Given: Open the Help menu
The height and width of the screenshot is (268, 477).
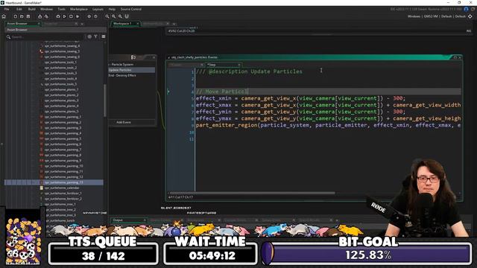Looking at the screenshot, I should (112, 9).
